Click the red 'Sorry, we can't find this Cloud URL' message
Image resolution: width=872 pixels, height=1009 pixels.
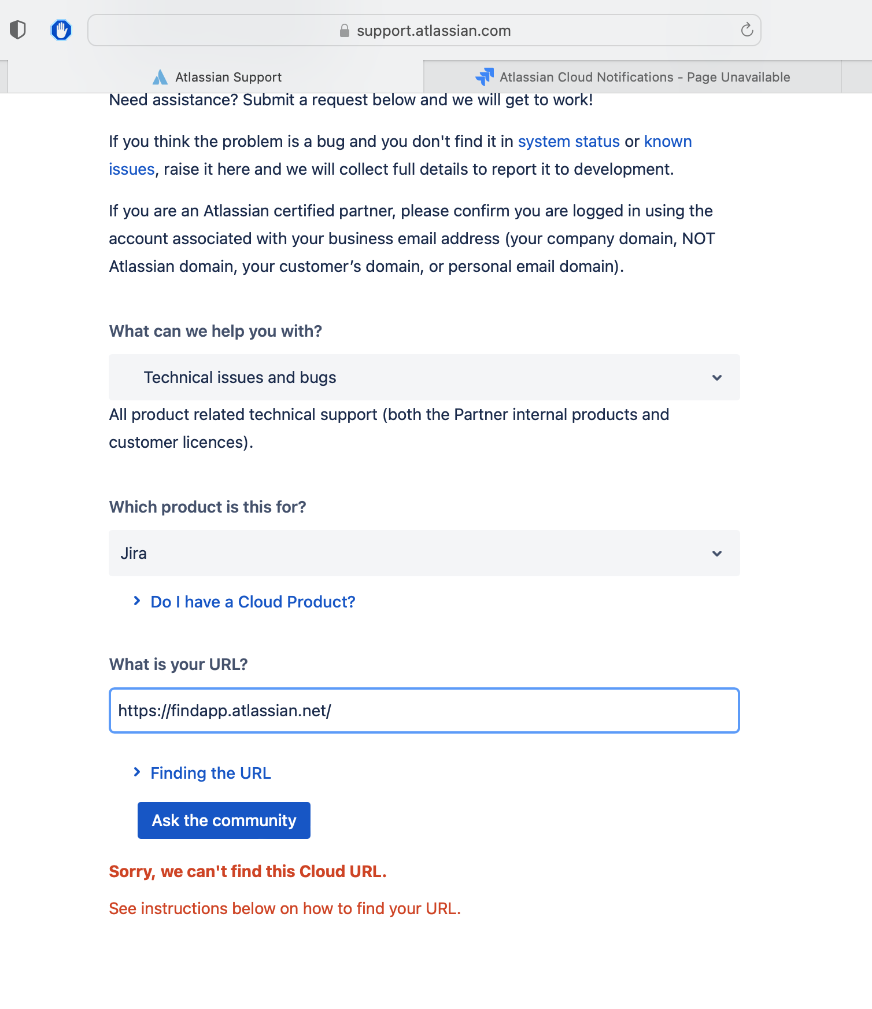click(247, 871)
